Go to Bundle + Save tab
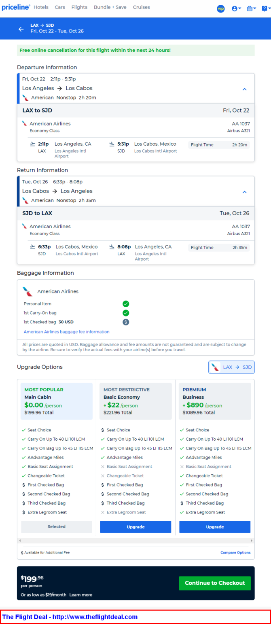The image size is (271, 624). pyautogui.click(x=110, y=7)
